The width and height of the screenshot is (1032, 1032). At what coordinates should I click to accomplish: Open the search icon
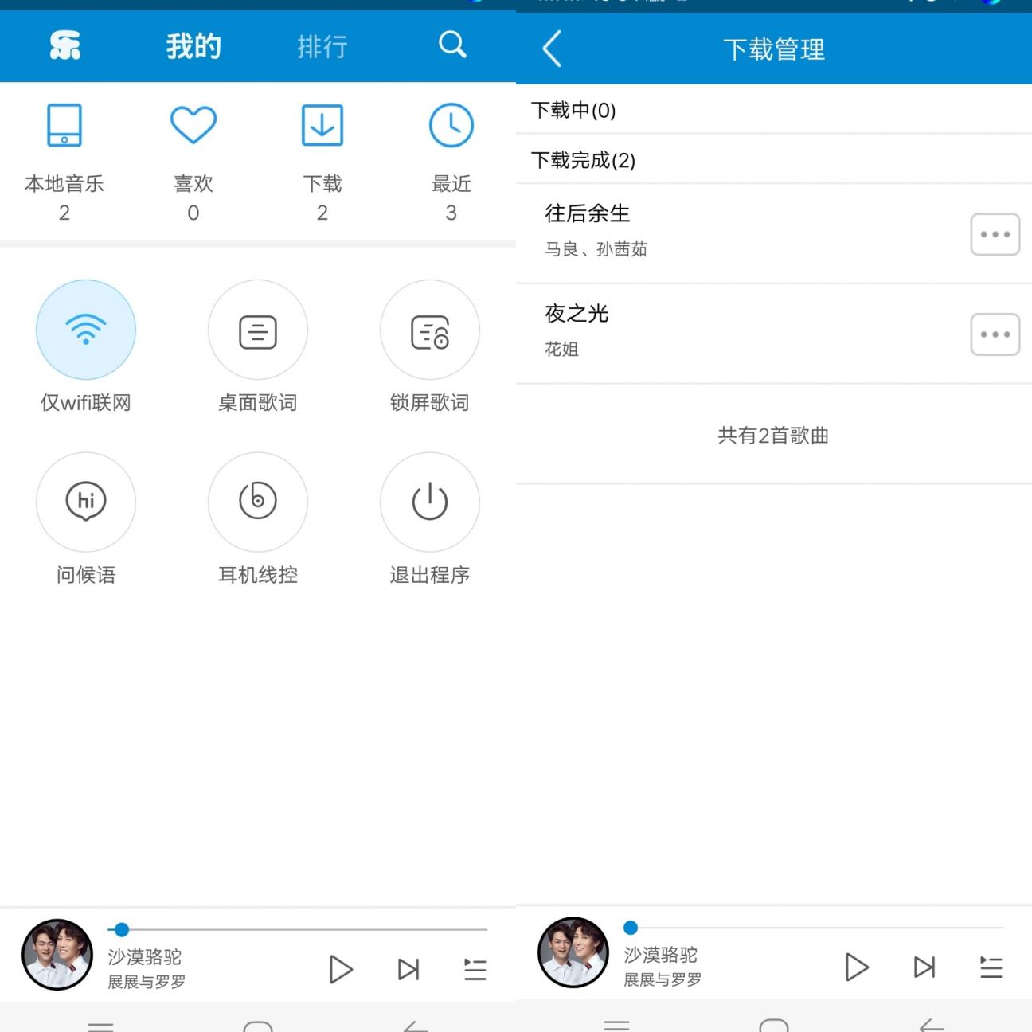click(452, 45)
